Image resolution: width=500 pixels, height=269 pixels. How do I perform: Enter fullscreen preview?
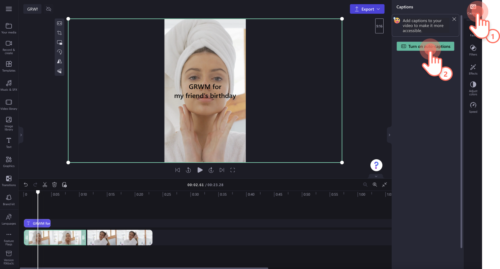(232, 170)
